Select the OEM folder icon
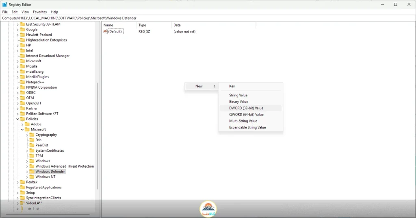Viewport: 416px width, 218px height. pos(23,98)
